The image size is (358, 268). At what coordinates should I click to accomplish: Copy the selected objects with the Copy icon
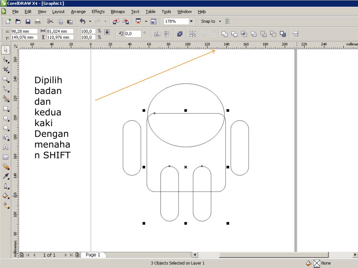(x=60, y=22)
